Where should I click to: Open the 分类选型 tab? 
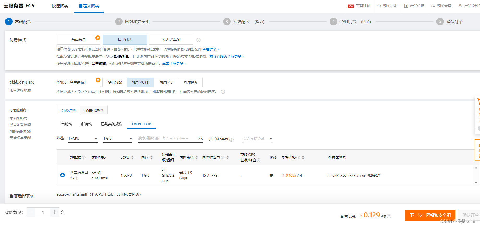click(68, 110)
